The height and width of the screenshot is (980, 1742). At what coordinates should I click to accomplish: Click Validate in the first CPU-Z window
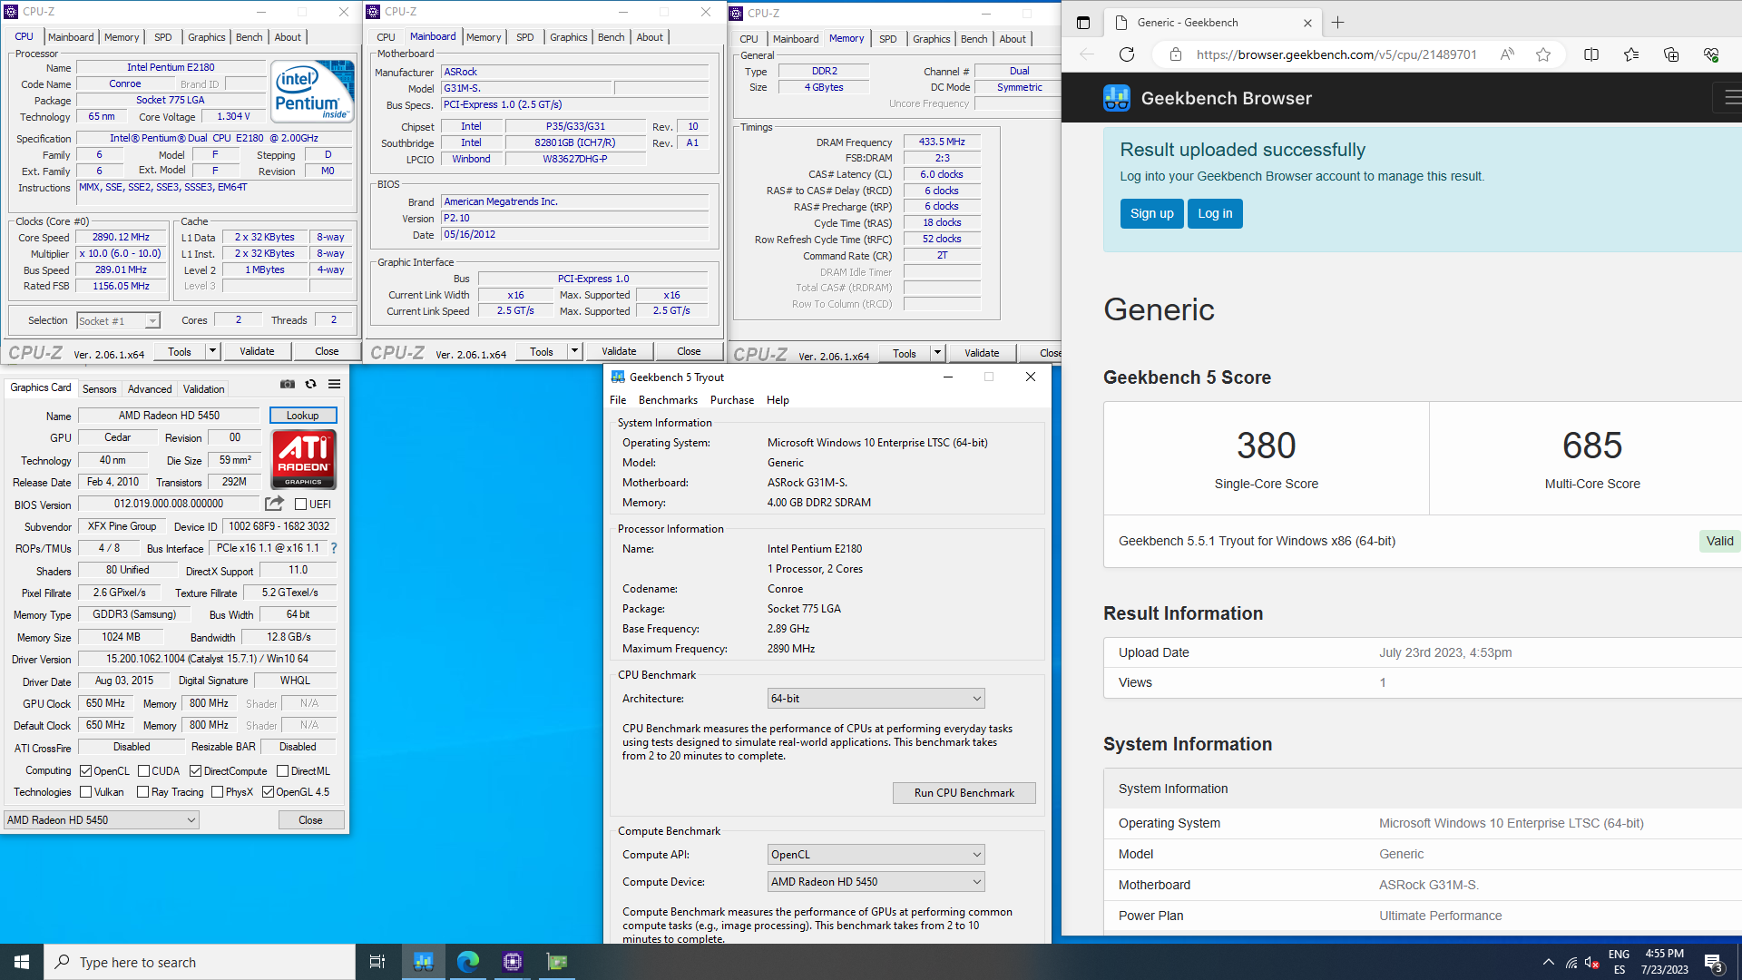(257, 351)
